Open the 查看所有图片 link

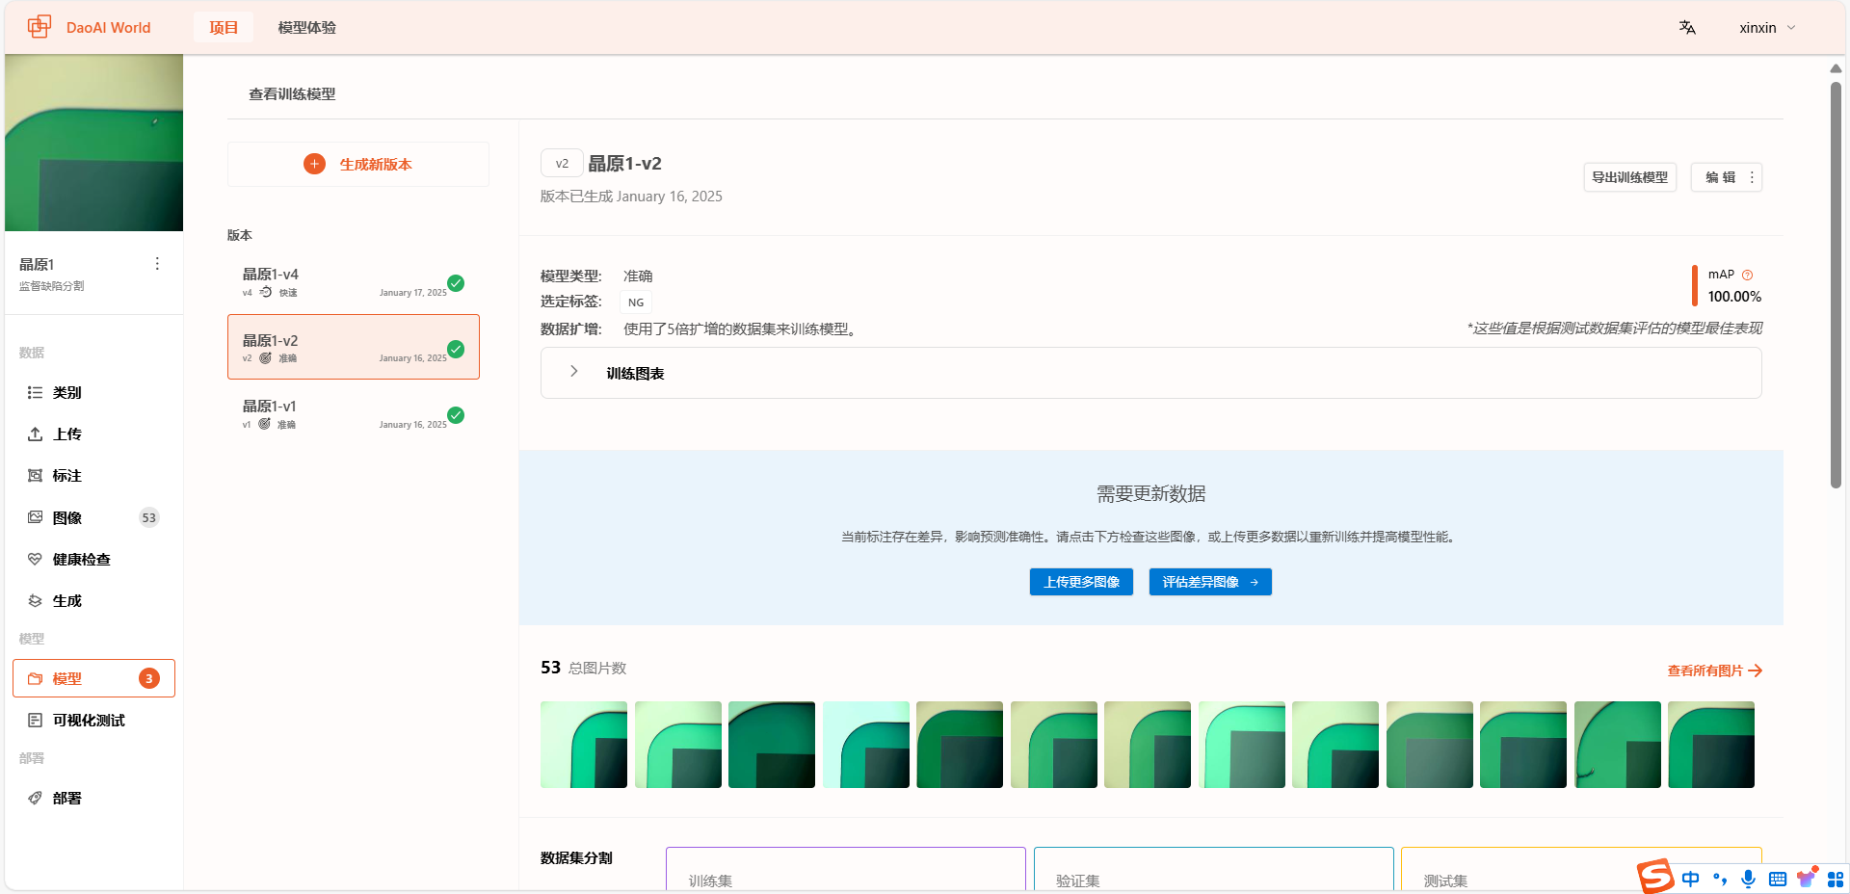(x=1714, y=670)
